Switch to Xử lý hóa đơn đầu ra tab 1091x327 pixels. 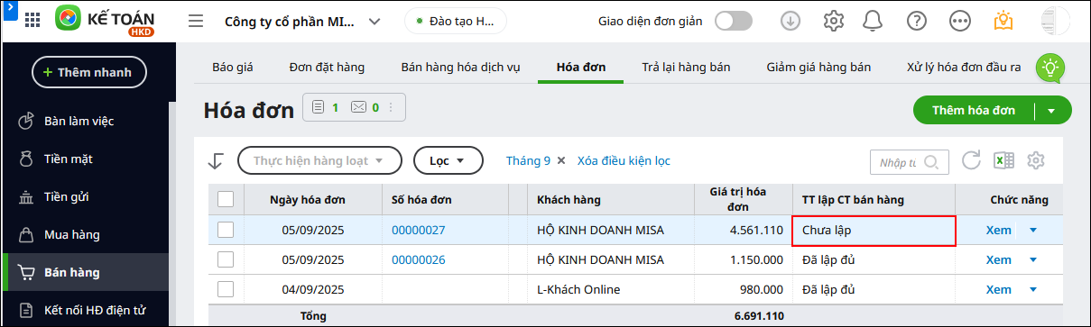(964, 67)
